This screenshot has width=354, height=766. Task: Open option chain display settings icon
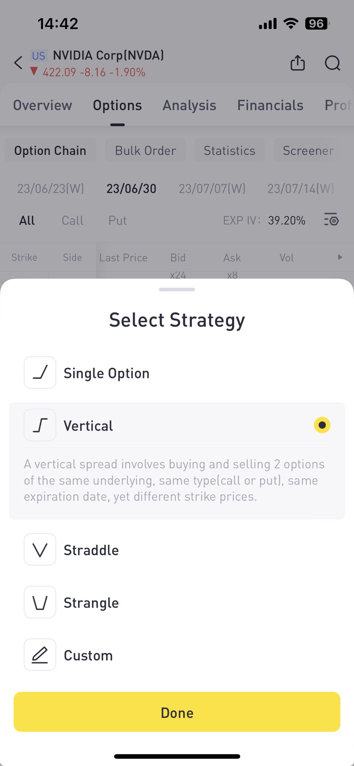tap(331, 219)
